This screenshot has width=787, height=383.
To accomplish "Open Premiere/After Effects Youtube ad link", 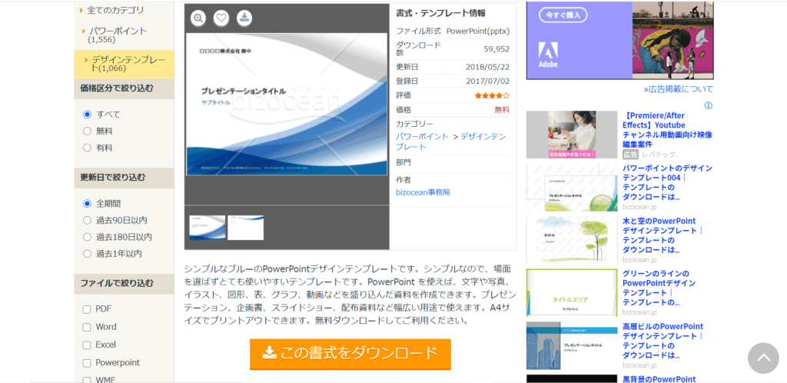I will (x=667, y=130).
